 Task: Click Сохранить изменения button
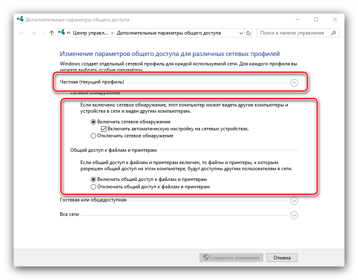pos(231,258)
